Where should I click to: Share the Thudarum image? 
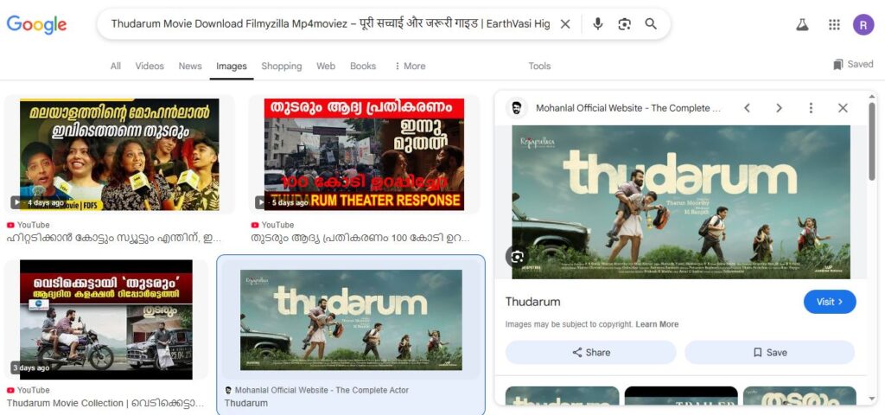pos(590,353)
